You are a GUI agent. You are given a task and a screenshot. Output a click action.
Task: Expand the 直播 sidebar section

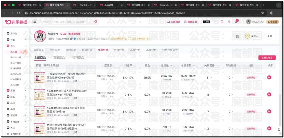click(x=26, y=90)
